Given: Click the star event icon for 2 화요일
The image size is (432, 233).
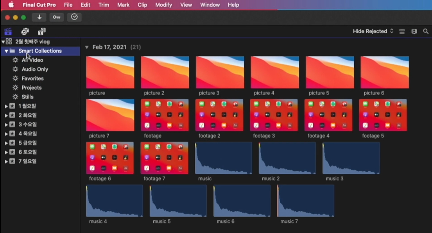Looking at the screenshot, I should 12,115.
